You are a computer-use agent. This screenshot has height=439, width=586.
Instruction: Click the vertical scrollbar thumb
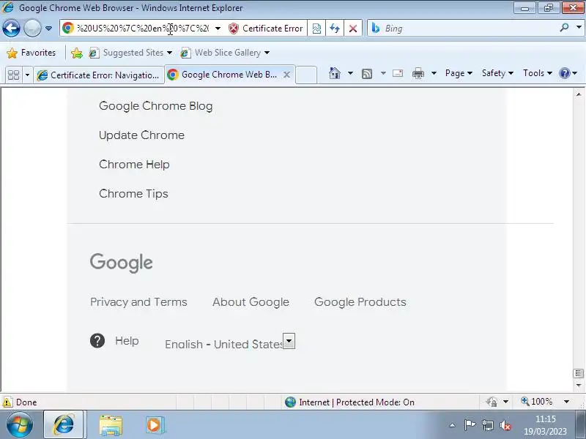click(578, 373)
